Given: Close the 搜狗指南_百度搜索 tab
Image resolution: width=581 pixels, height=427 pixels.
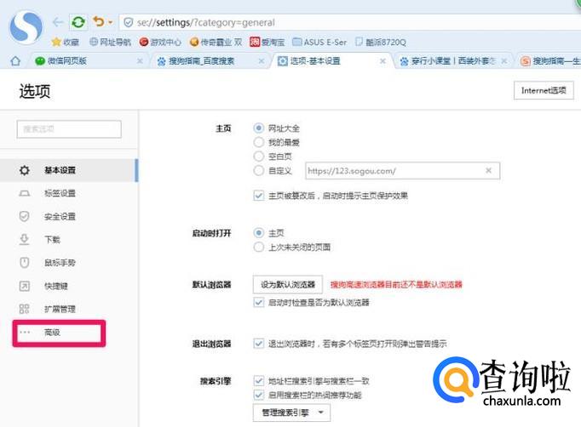Looking at the screenshot, I should coord(262,61).
